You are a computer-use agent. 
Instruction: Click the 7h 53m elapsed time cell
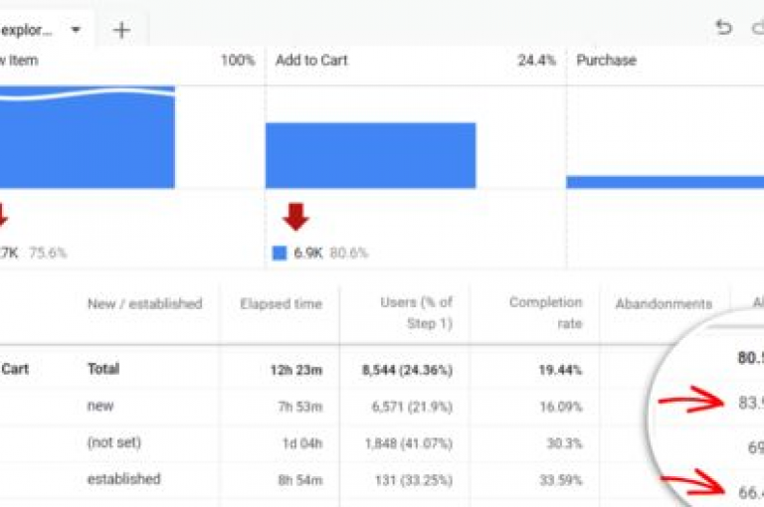tap(300, 407)
